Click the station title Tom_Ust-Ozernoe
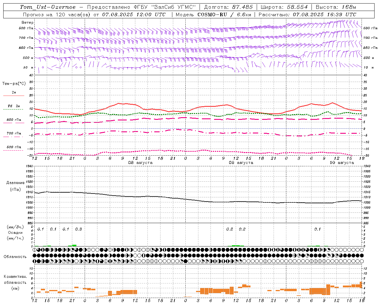 [x=48, y=7]
